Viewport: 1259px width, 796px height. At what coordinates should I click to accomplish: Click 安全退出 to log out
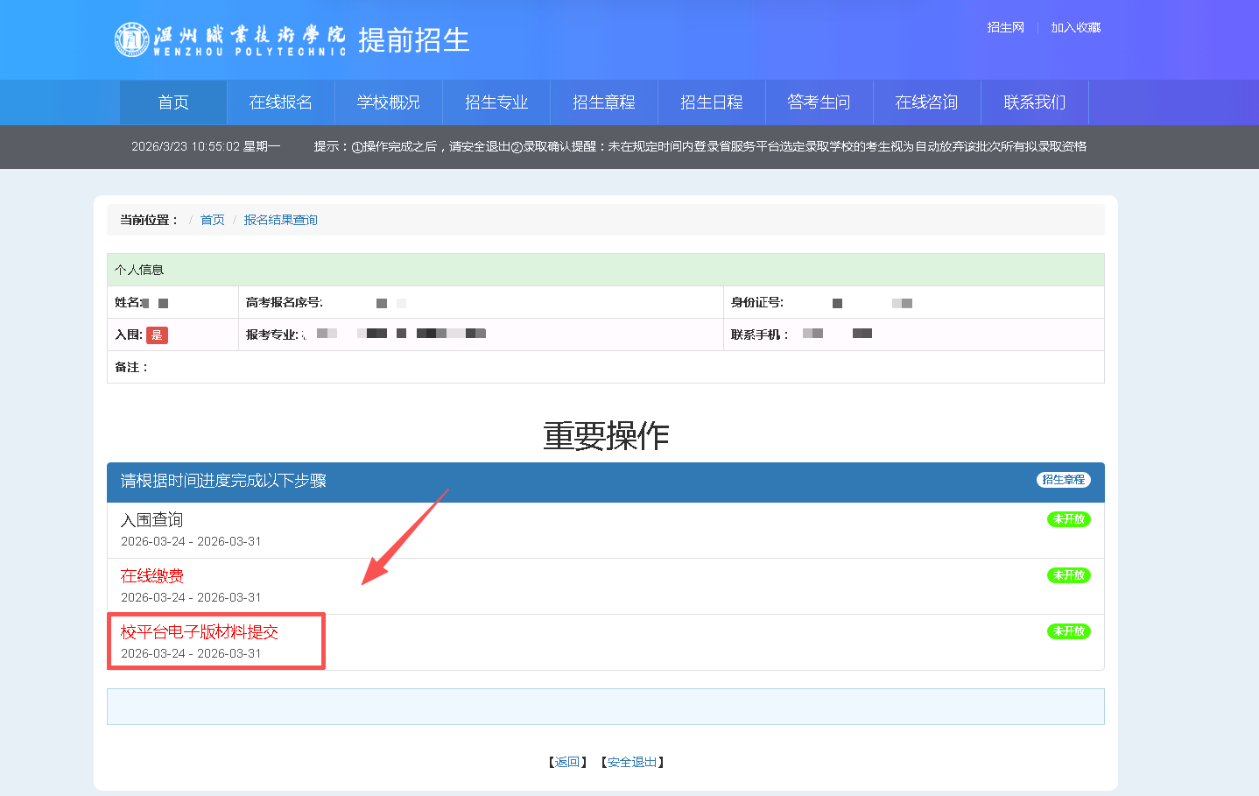(x=631, y=762)
